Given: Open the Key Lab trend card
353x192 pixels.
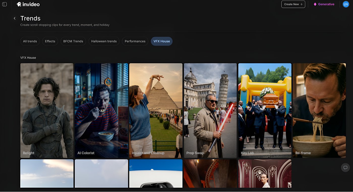Looking at the screenshot, I should (265, 110).
